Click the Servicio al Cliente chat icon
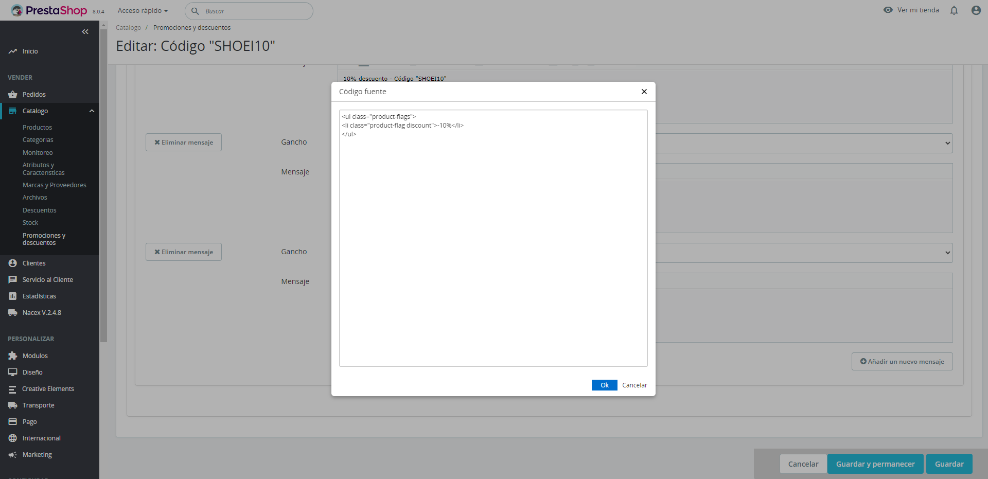Viewport: 988px width, 479px height. [13, 280]
